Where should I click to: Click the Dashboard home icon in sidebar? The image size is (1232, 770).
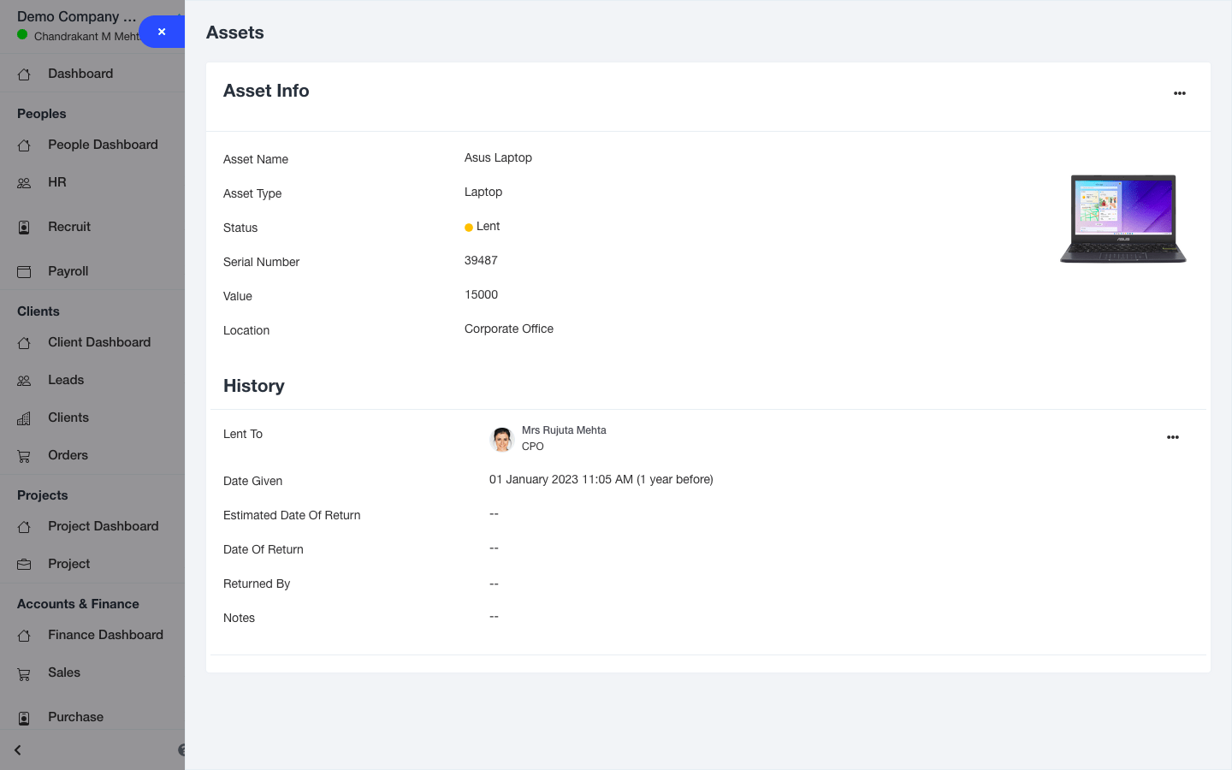(24, 74)
